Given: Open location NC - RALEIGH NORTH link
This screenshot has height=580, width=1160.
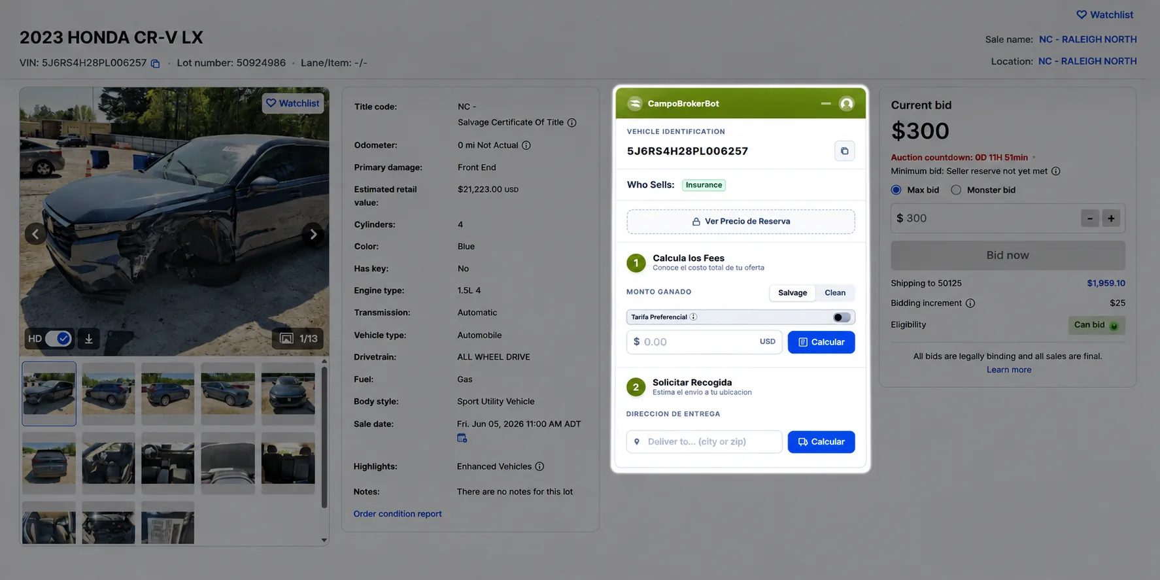Looking at the screenshot, I should (1087, 61).
